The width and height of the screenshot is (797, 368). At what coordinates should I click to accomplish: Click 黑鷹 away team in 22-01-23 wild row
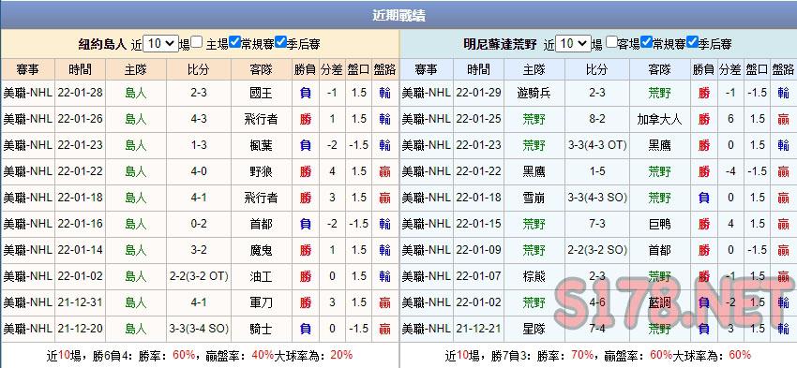660,146
